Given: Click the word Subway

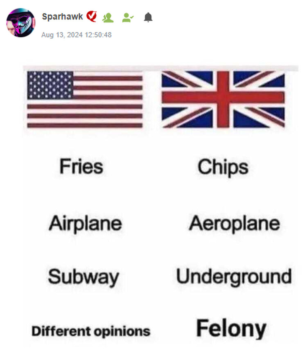Looking at the screenshot, I should (83, 277).
